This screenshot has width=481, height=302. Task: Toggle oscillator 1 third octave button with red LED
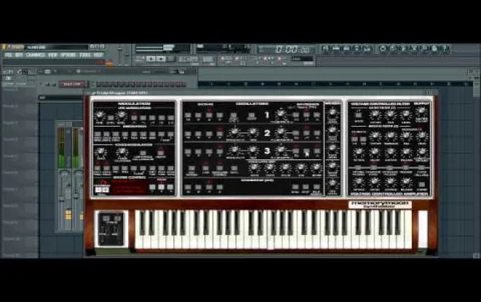tap(209, 115)
